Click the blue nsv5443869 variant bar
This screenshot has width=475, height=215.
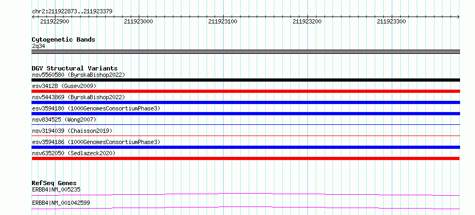[246, 102]
